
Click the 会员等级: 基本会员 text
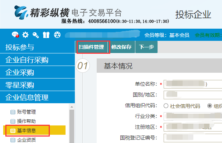pyautogui.click(x=167, y=35)
